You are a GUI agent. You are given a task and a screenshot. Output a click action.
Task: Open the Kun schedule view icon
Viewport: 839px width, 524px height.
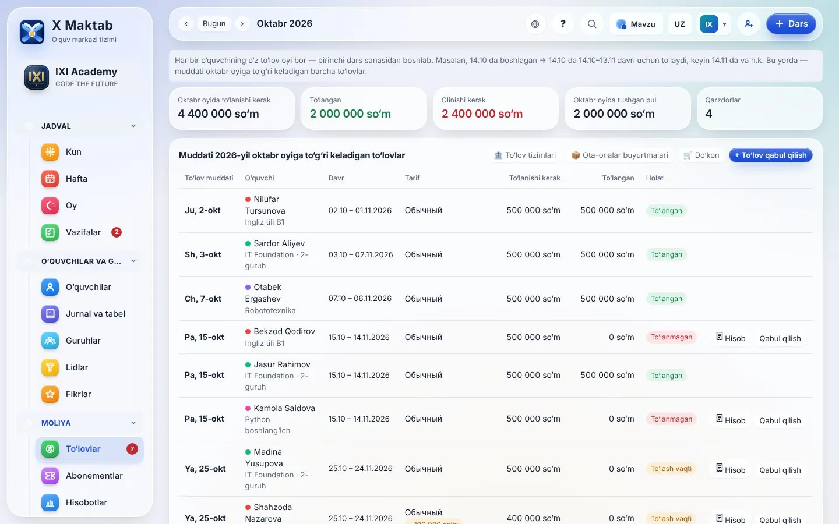tap(50, 152)
